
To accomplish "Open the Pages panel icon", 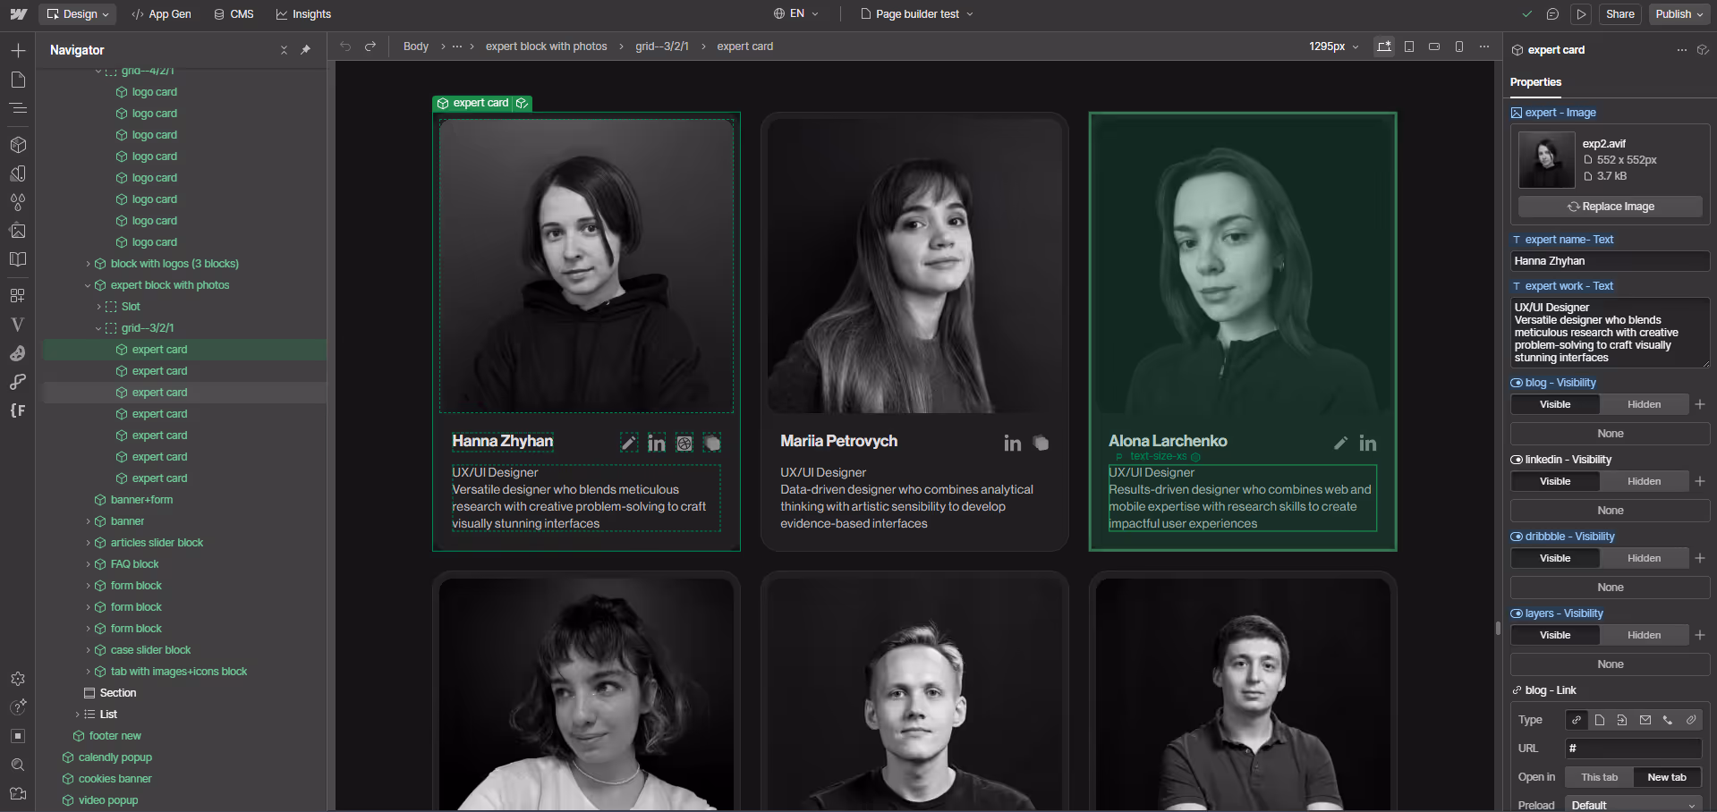I will click(x=18, y=80).
